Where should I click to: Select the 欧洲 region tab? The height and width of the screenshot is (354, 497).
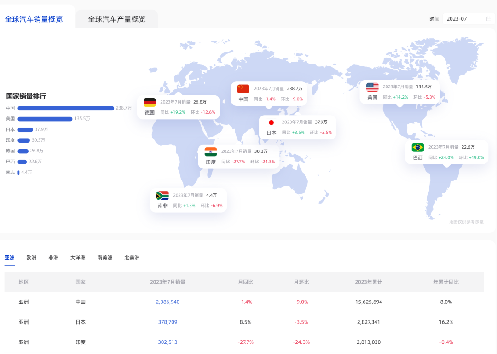coord(31,258)
